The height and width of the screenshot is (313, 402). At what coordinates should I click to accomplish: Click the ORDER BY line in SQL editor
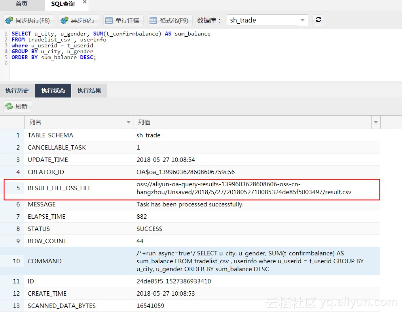(x=53, y=58)
